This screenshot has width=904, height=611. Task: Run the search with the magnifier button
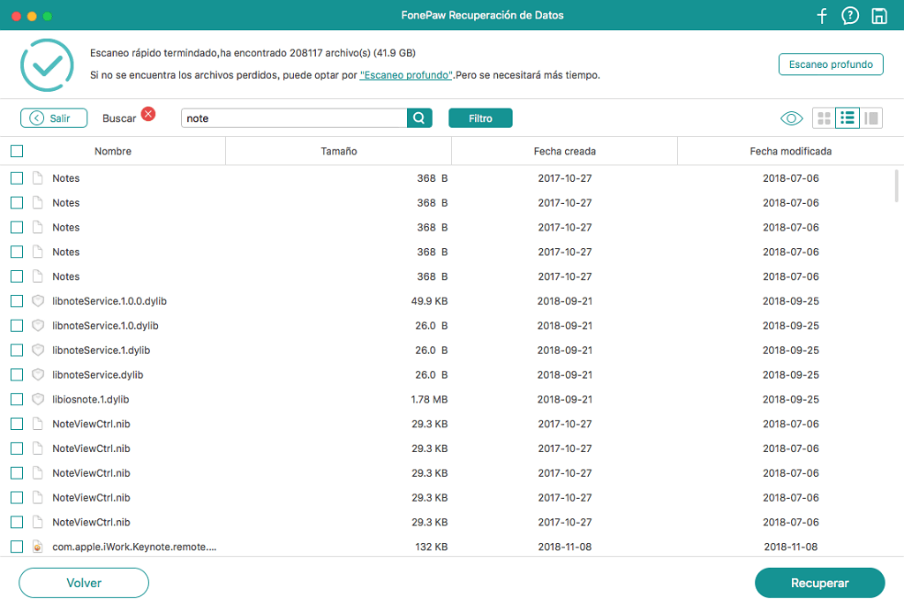pos(419,118)
